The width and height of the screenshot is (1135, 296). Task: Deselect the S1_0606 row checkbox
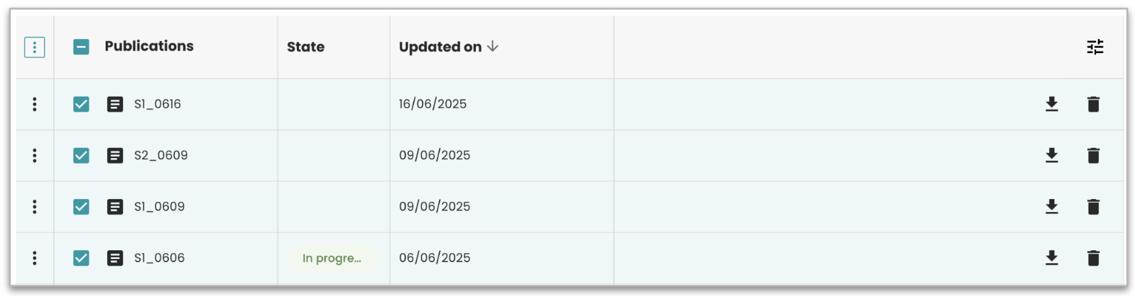click(81, 258)
